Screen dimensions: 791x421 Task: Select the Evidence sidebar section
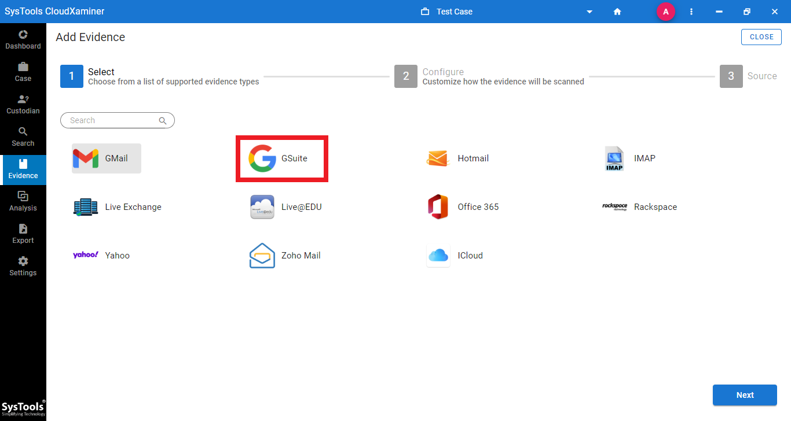tap(23, 169)
